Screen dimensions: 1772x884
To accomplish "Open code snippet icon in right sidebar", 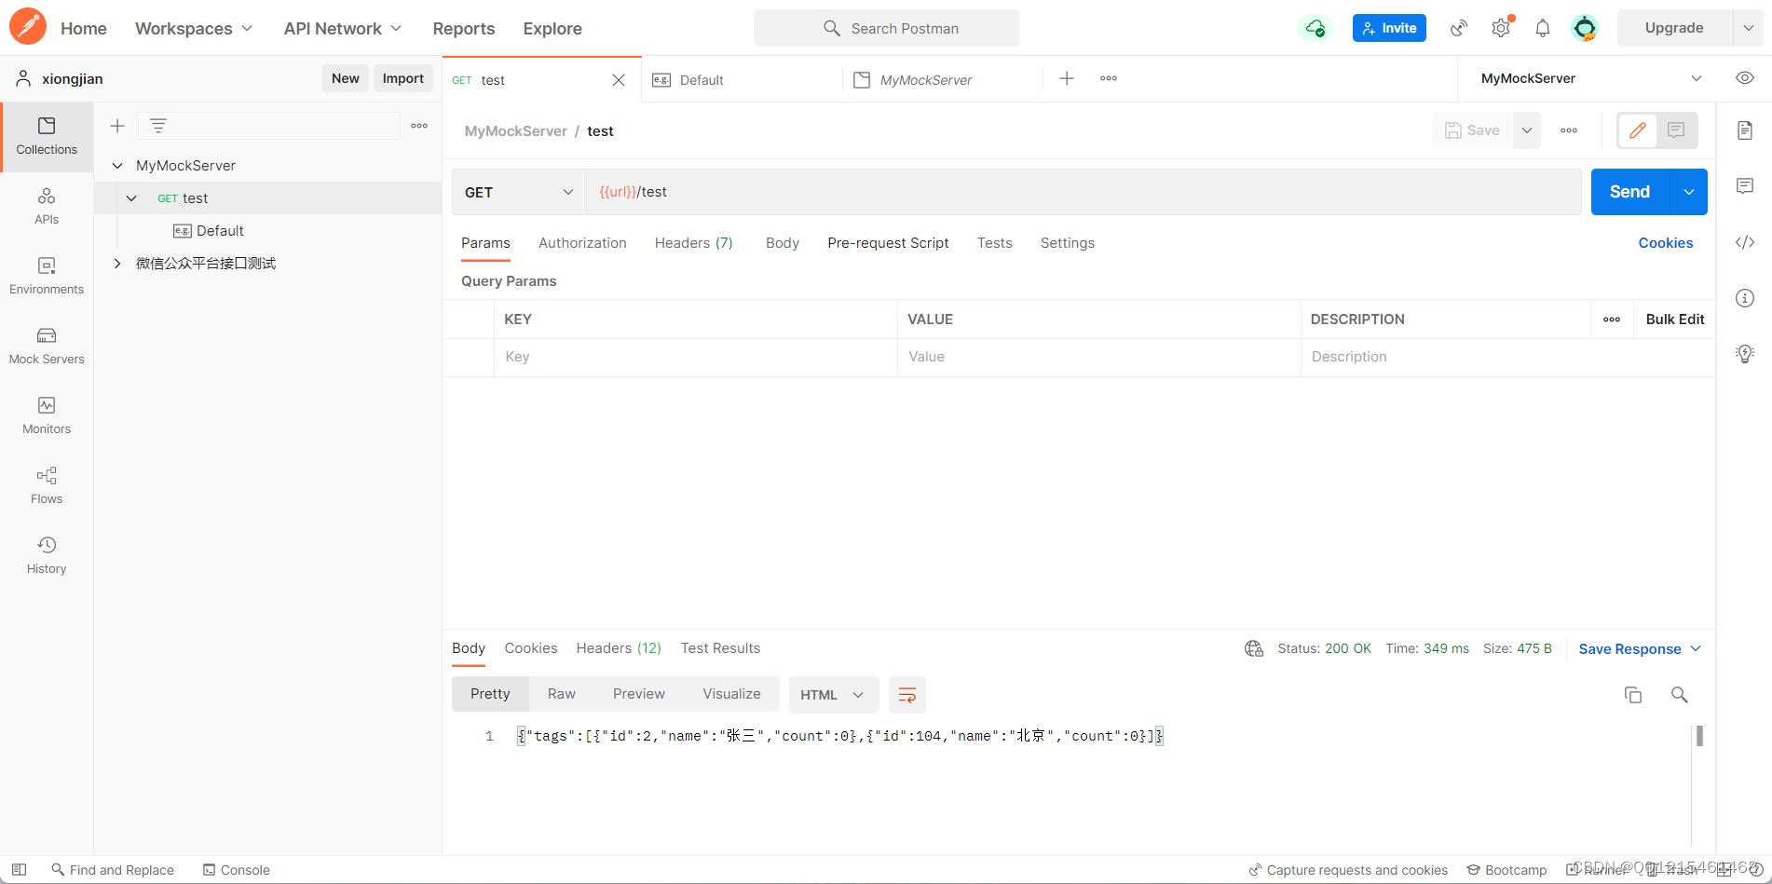I will 1745,242.
